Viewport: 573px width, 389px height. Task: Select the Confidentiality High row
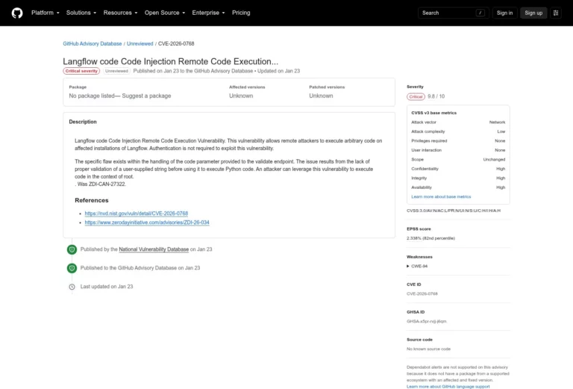pyautogui.click(x=458, y=169)
